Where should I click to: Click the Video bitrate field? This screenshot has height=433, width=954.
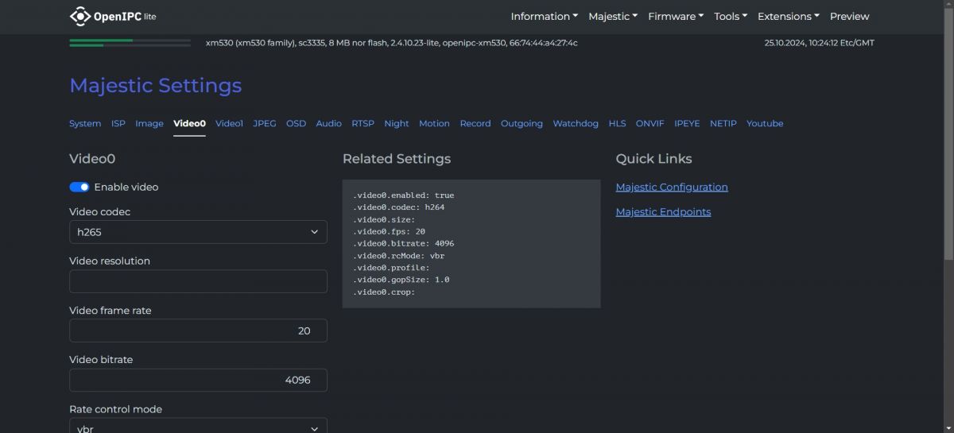(198, 380)
